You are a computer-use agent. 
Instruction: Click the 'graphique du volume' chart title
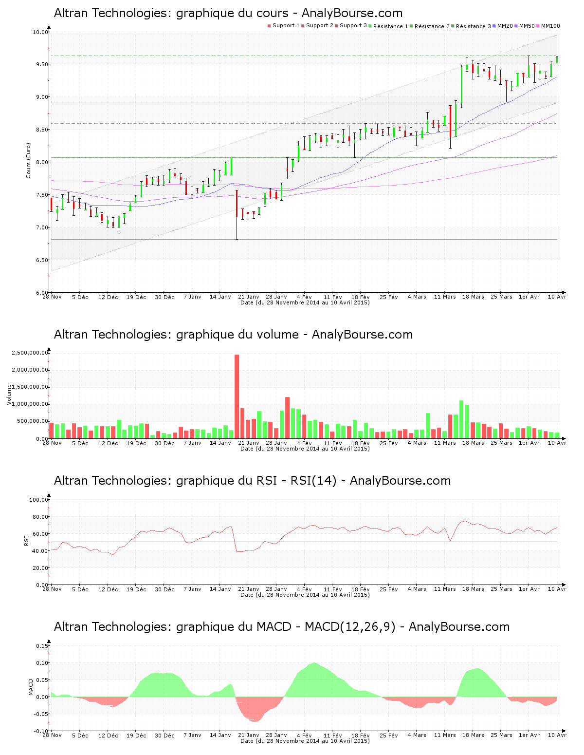(x=233, y=335)
